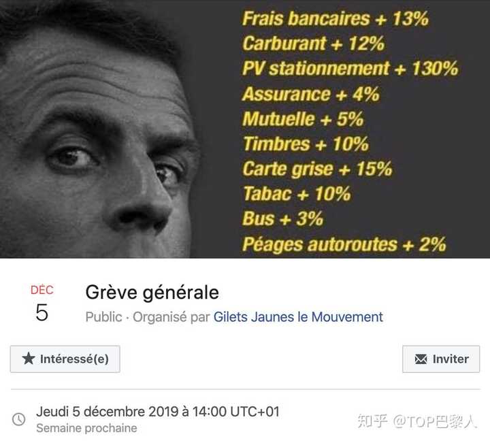Click the PV stationnement + 130% line
The width and height of the screenshot is (490, 441).
click(x=350, y=69)
